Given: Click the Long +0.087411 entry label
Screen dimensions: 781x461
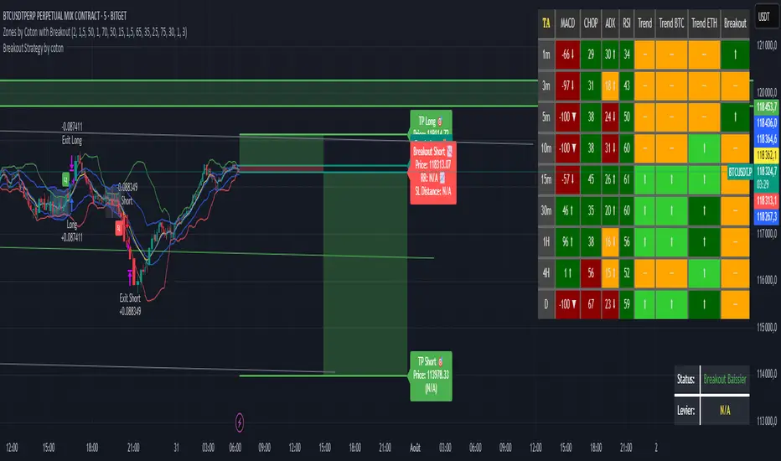Looking at the screenshot, I should pos(72,231).
